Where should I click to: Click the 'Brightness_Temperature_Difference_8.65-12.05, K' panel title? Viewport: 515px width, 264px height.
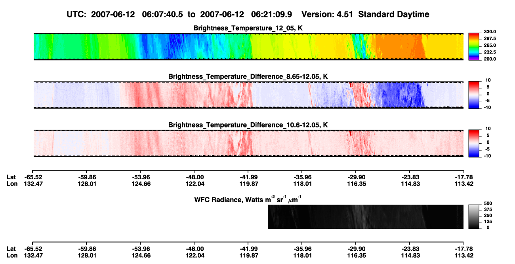point(248,76)
